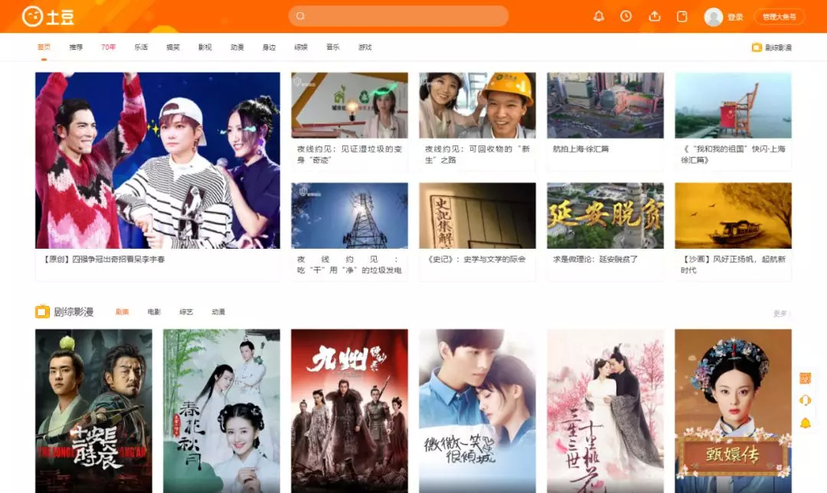Click the 剧综影漫 section TV icon
Viewport: 827px width, 493px height.
click(x=42, y=312)
